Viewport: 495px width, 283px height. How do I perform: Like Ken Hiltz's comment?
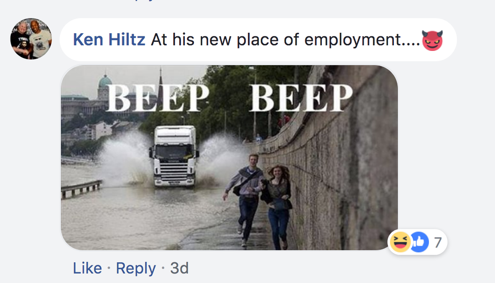[87, 268]
